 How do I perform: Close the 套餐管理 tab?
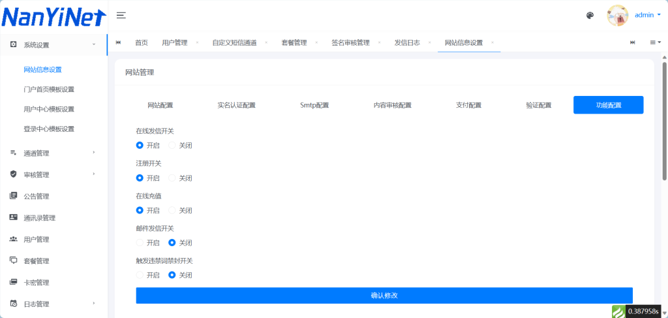tap(316, 42)
